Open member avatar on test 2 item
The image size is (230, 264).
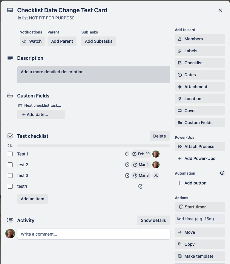click(156, 165)
